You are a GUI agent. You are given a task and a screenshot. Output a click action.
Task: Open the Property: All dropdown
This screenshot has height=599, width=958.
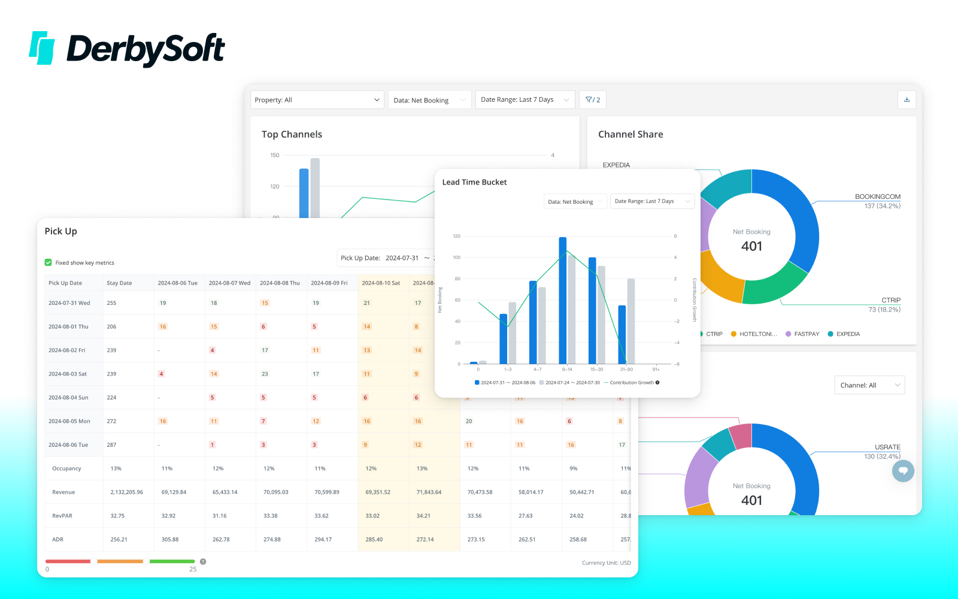pos(317,100)
